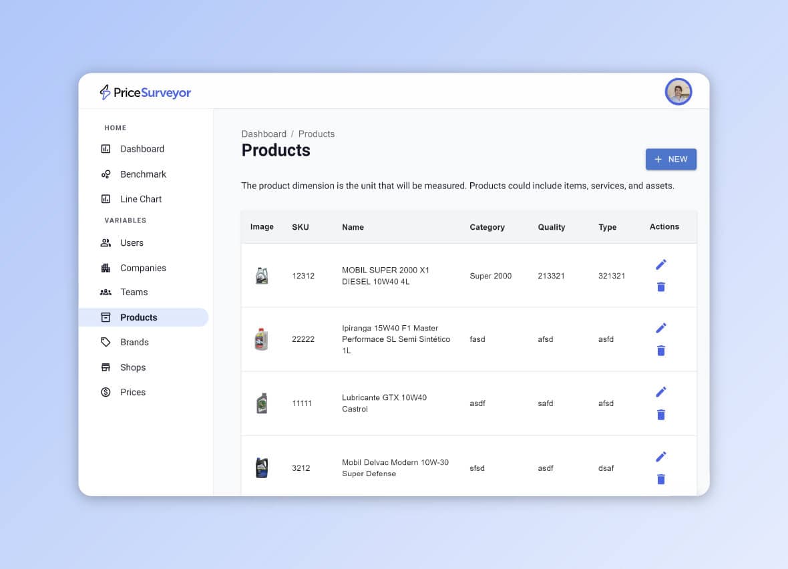Open Dashboard from the sidebar
This screenshot has height=569, width=788.
pyautogui.click(x=143, y=149)
